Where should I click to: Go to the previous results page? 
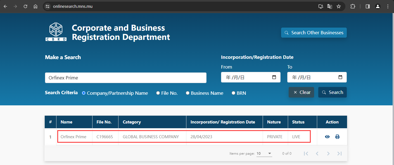(x=317, y=154)
